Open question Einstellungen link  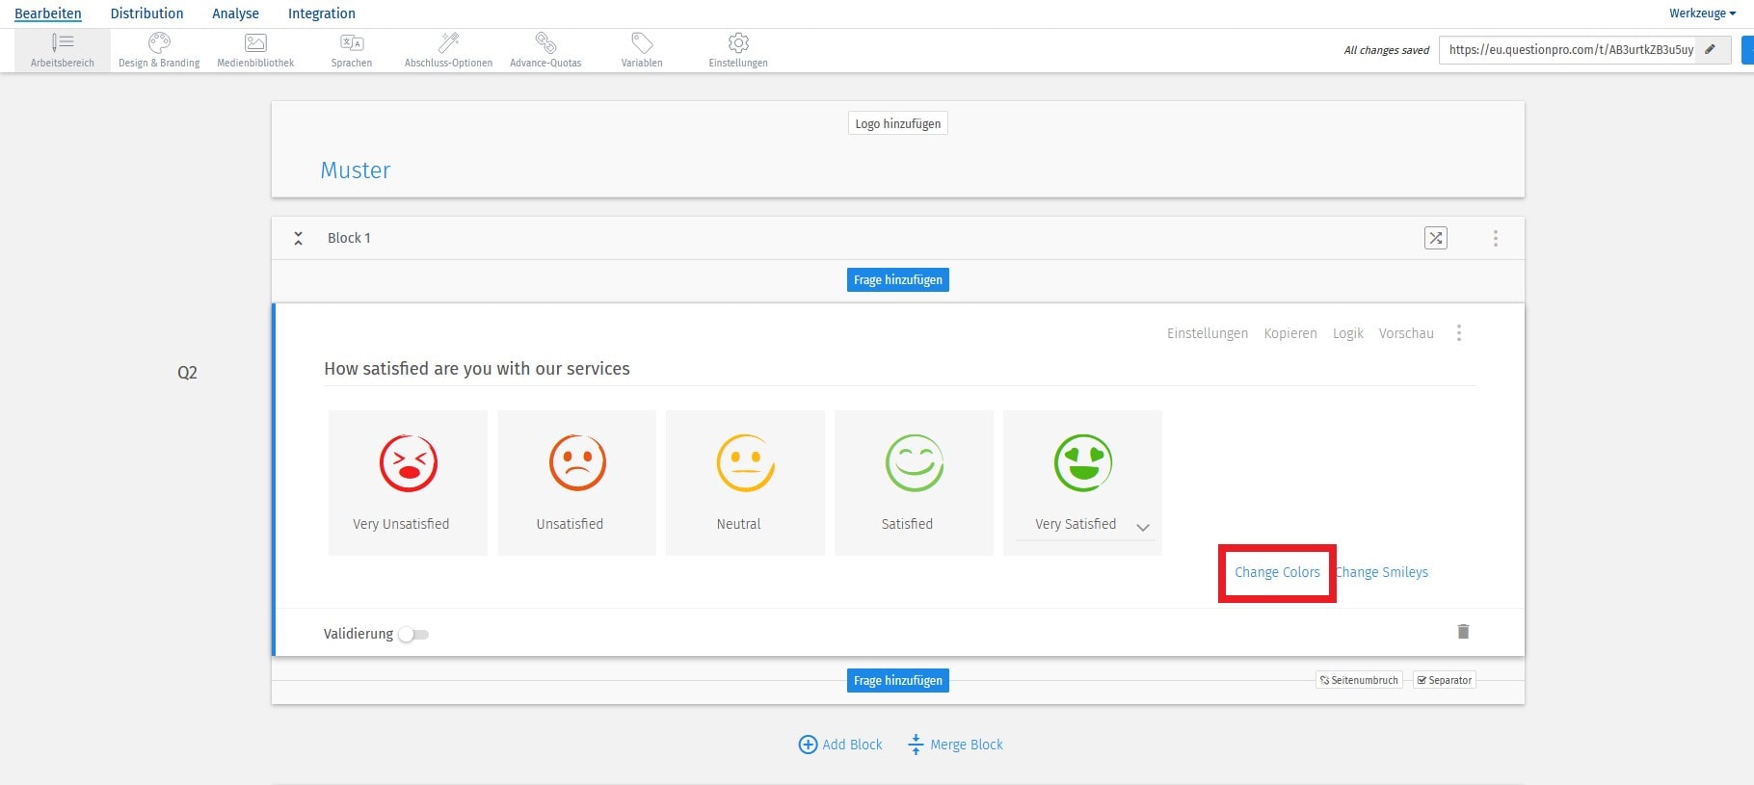1208,333
